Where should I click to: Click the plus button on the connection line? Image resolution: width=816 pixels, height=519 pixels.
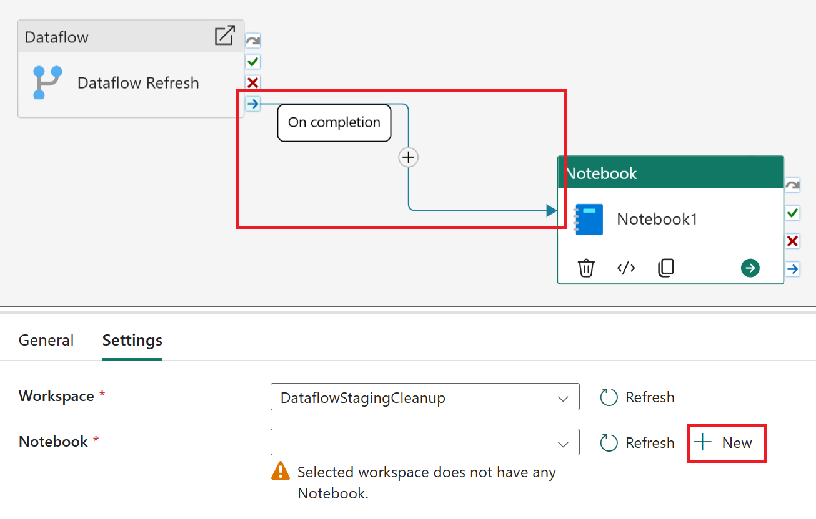(x=408, y=157)
